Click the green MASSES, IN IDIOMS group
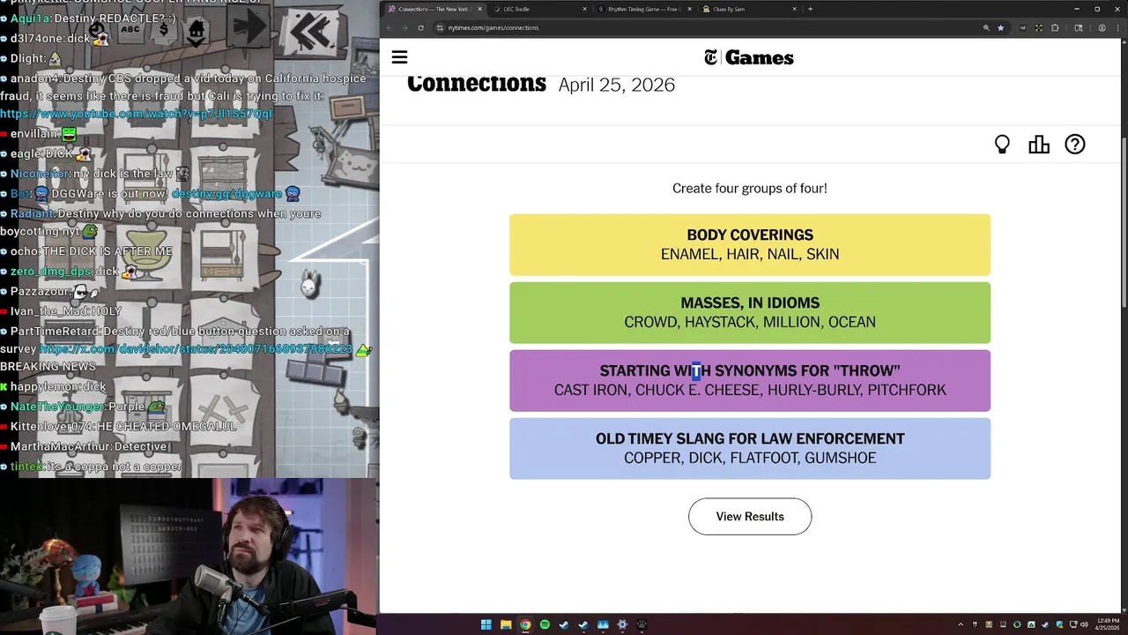The image size is (1128, 635). [x=750, y=312]
